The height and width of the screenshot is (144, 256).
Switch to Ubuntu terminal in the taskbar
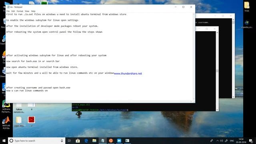coord(111,140)
